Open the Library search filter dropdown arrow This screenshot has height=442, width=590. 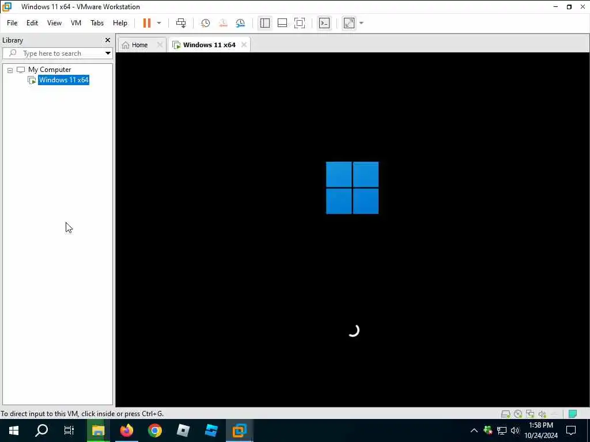(x=108, y=54)
